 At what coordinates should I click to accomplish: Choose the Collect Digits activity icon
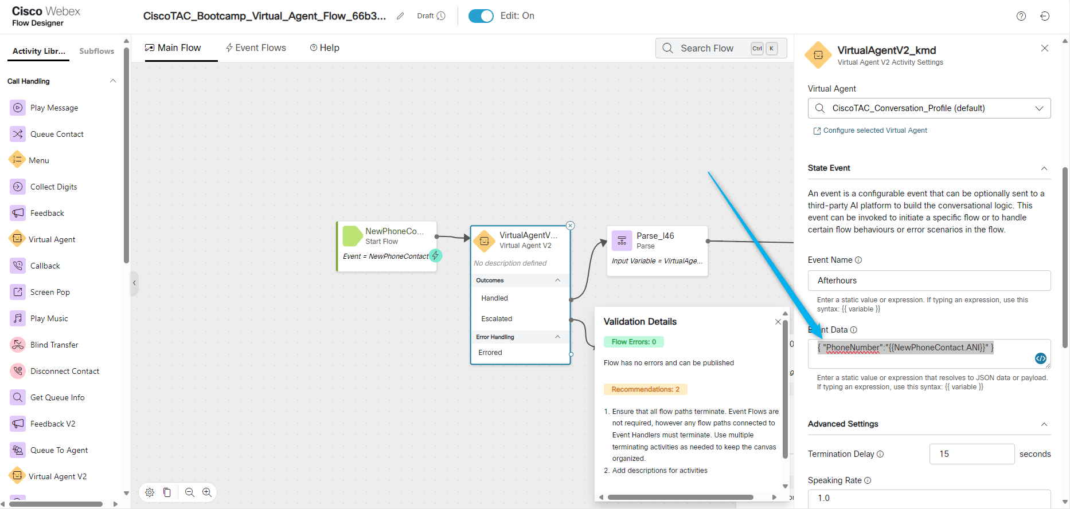coord(18,187)
